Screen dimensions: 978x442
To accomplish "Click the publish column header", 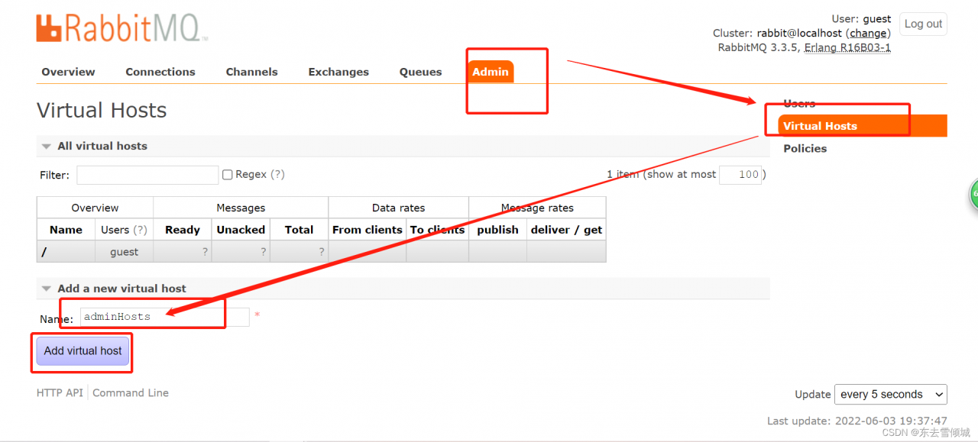I will [497, 230].
